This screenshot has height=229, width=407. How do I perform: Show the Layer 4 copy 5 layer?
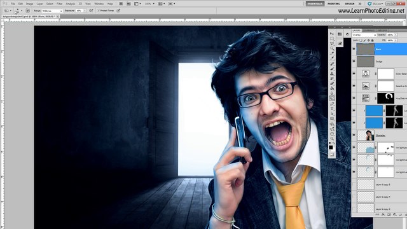(x=354, y=184)
